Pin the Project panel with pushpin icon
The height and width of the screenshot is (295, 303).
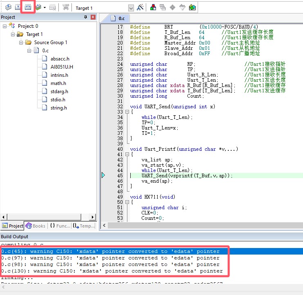tap(85, 17)
